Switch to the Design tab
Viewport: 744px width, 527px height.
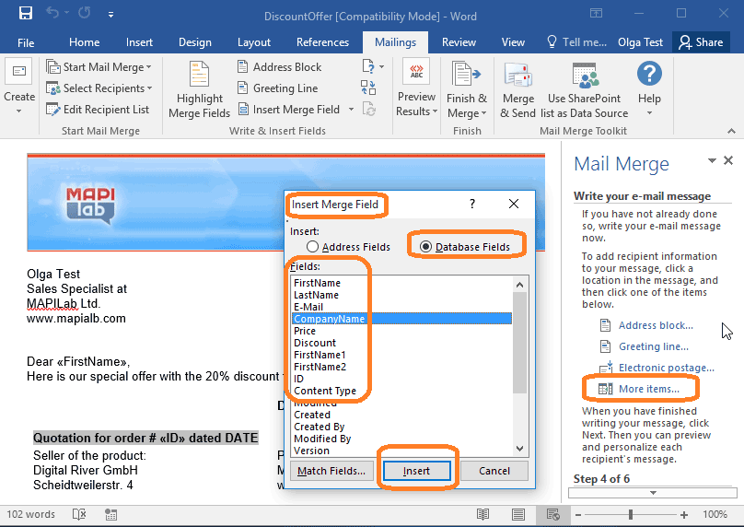tap(194, 42)
